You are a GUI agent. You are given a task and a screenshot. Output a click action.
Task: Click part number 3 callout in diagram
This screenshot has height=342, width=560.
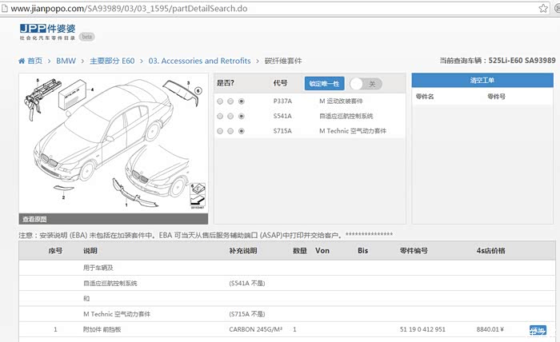(x=188, y=83)
